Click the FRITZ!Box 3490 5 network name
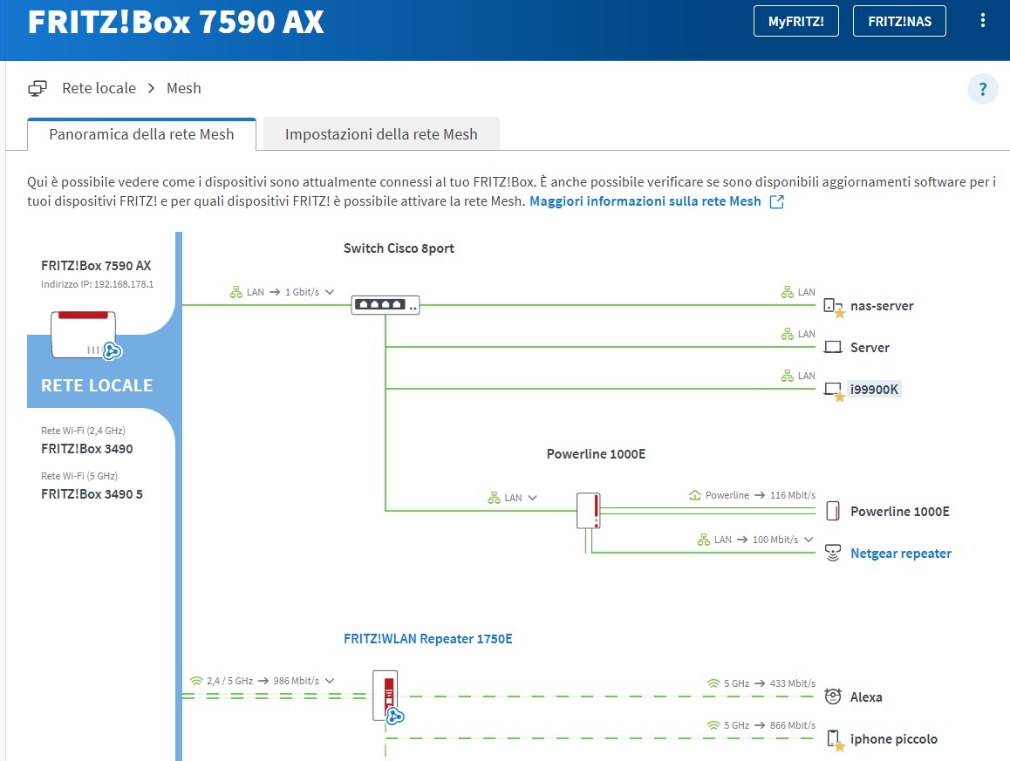The height and width of the screenshot is (761, 1010). point(92,493)
